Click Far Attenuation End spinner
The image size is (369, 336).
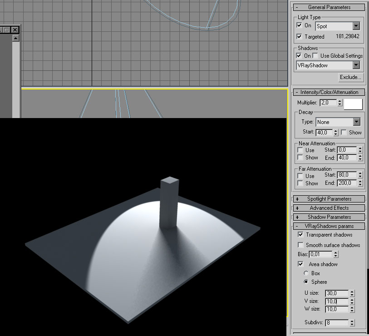(360, 183)
